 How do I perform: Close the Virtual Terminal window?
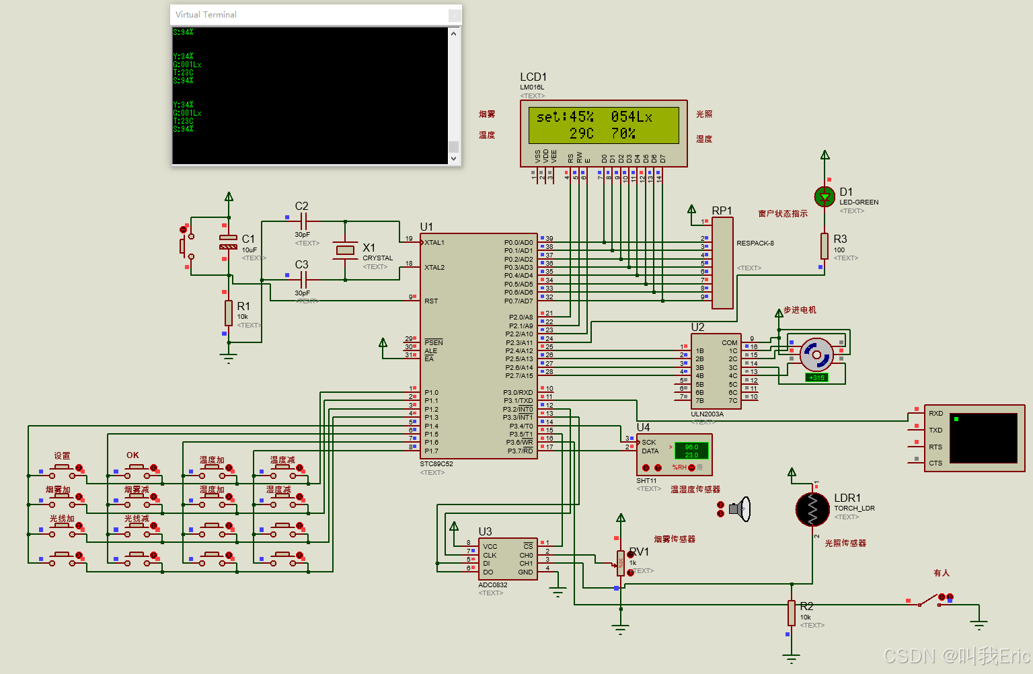454,15
